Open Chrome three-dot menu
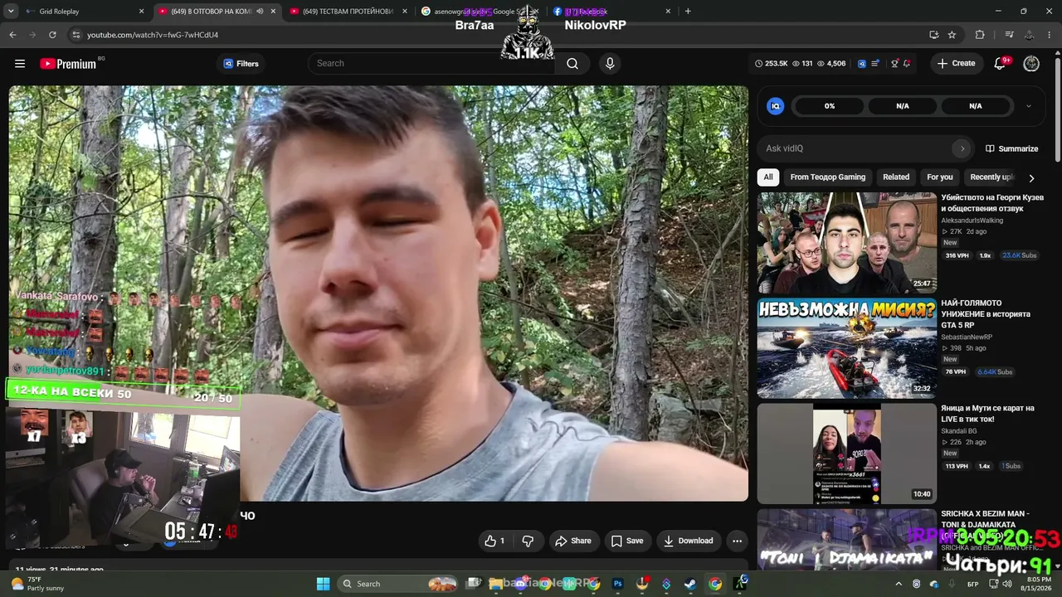The width and height of the screenshot is (1062, 597). click(1050, 35)
